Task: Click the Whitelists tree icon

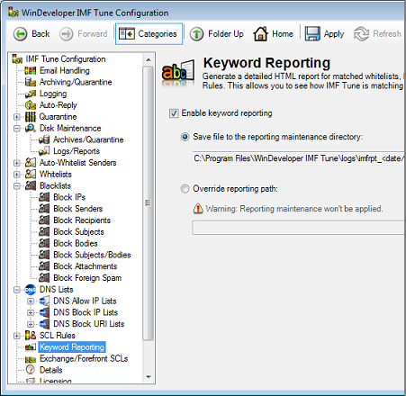Action: (x=31, y=174)
